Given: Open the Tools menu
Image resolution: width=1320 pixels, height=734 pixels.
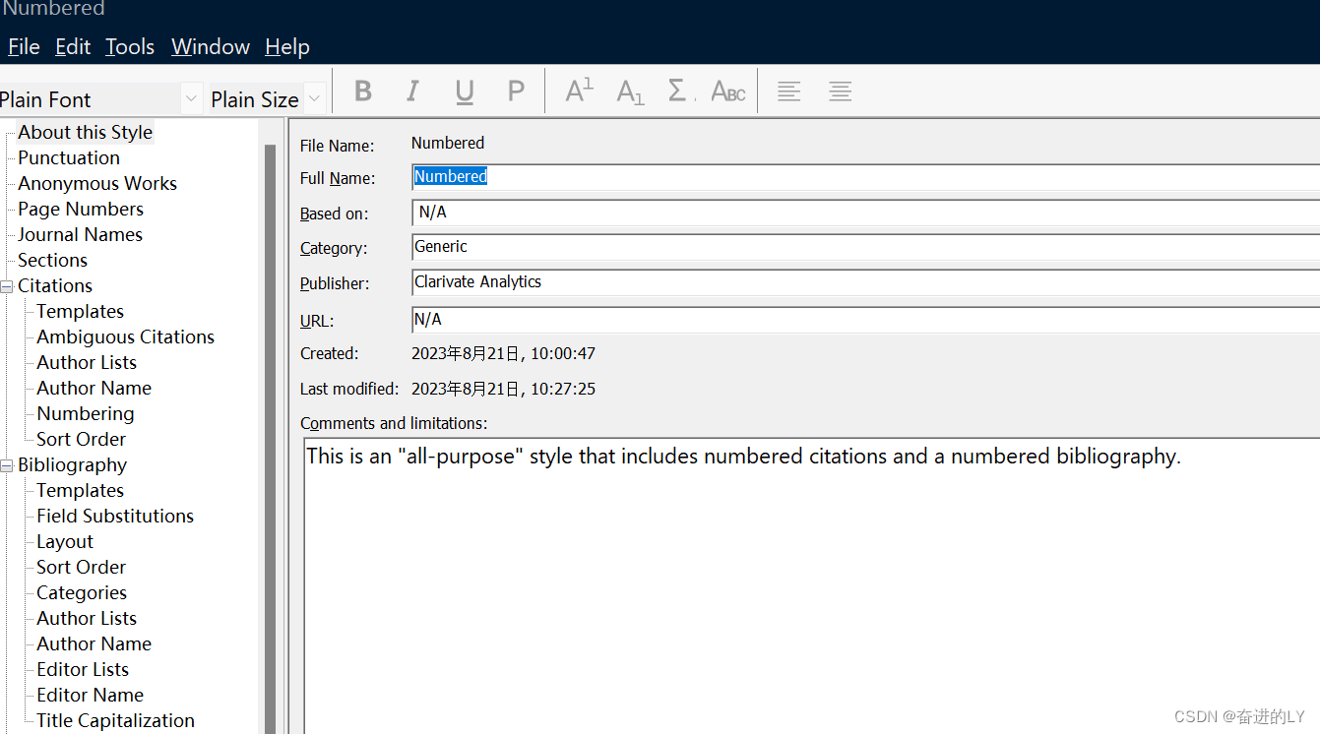Looking at the screenshot, I should (130, 46).
